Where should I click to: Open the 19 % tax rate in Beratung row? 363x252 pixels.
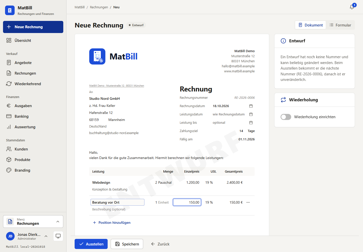pos(209,202)
